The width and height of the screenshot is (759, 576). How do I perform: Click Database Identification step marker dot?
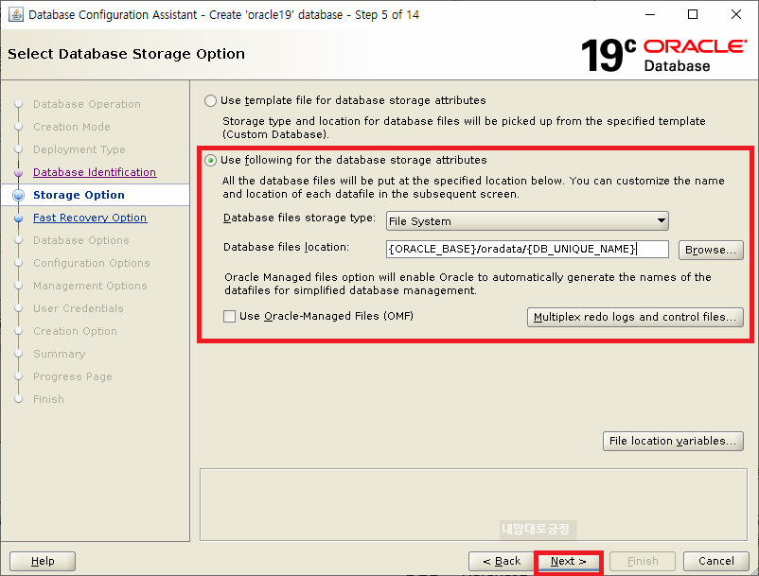click(x=18, y=172)
